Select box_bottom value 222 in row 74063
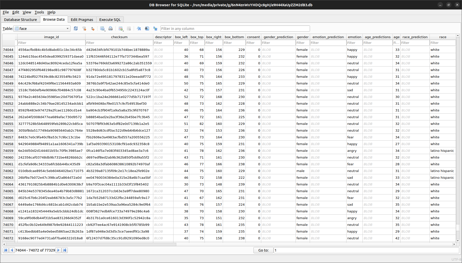Screen dimensions: 462x263 point(234,178)
